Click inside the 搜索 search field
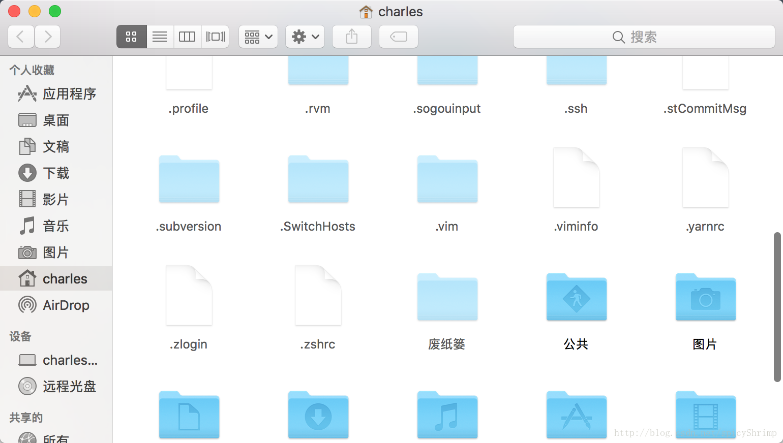783x443 pixels. tap(643, 36)
